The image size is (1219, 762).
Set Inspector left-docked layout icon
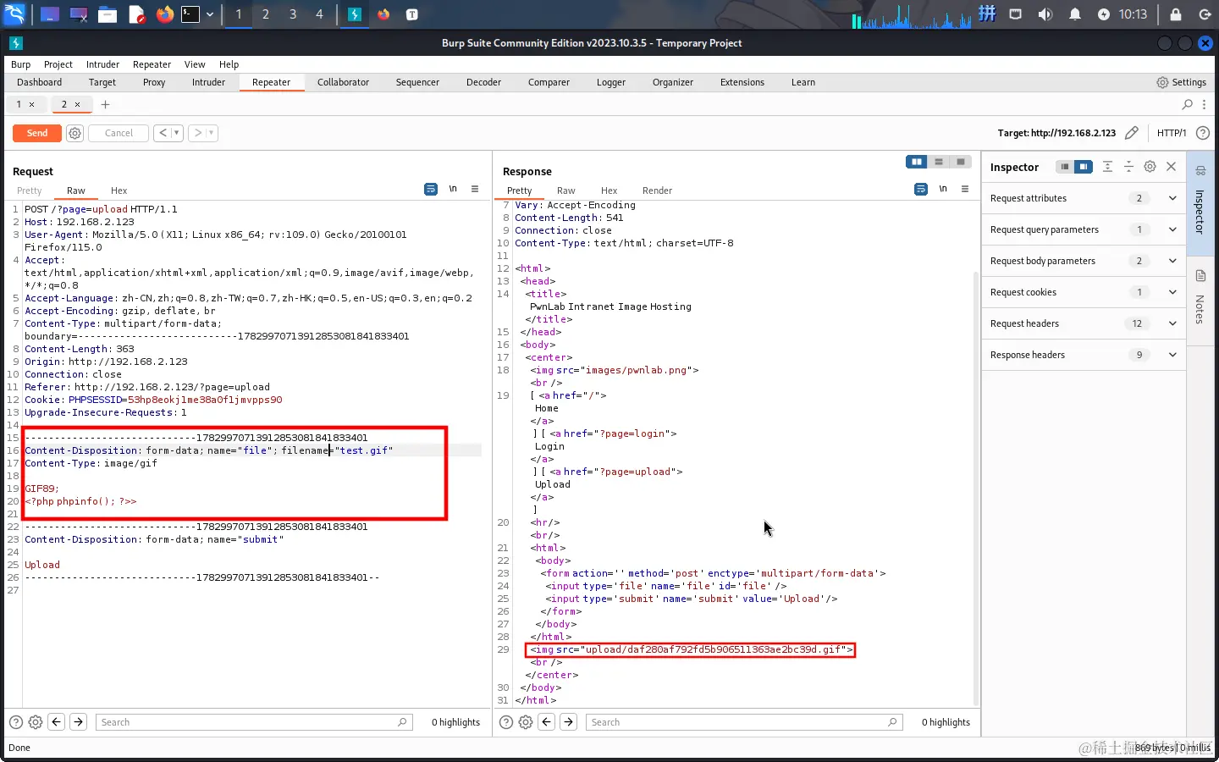click(x=1065, y=167)
